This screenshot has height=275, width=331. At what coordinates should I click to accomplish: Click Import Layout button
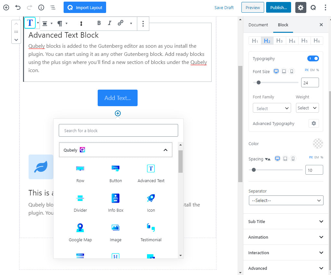click(x=85, y=7)
